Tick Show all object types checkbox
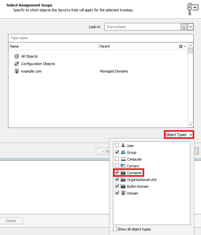The image size is (201, 235). [x=115, y=229]
